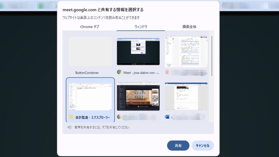Image resolution: width=279 pixels, height=157 pixels.
Task: Choose the Meet window preview thumbnail
Action: click(138, 51)
